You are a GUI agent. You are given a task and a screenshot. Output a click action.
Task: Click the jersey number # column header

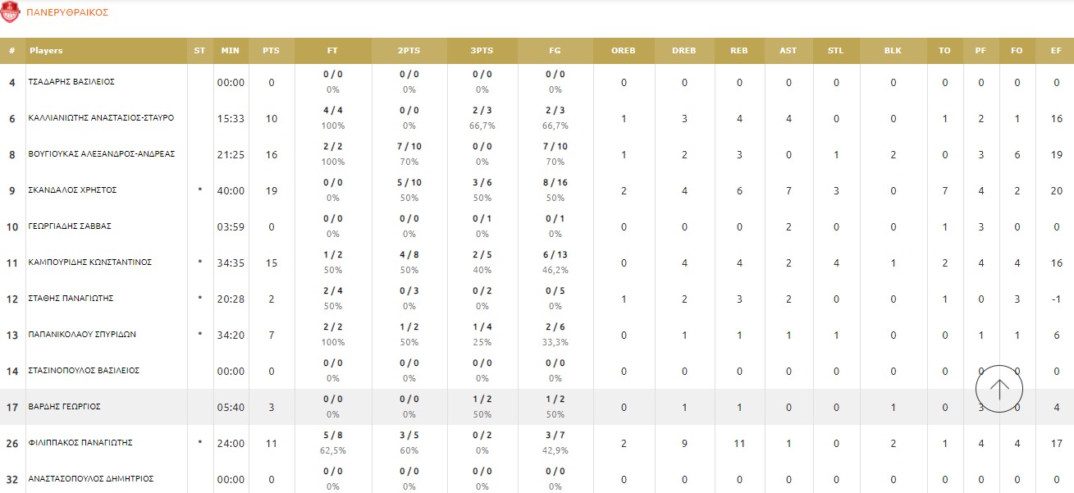point(12,51)
